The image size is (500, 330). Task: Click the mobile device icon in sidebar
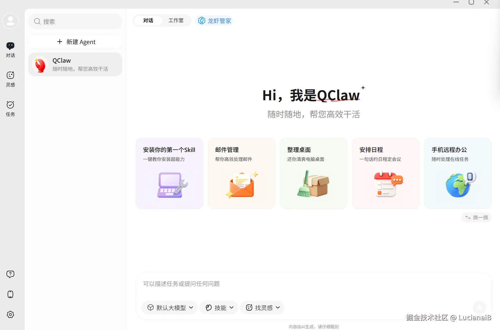(x=10, y=294)
